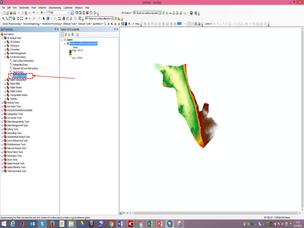Click the Go To XY icon

[x=71, y=18]
